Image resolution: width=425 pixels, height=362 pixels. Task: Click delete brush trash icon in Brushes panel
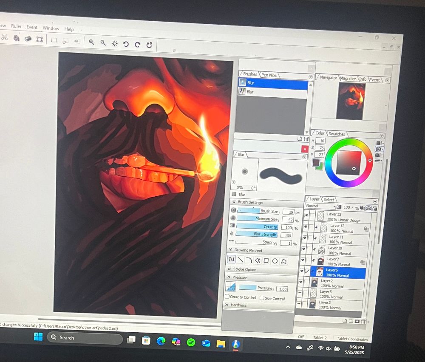point(306,139)
